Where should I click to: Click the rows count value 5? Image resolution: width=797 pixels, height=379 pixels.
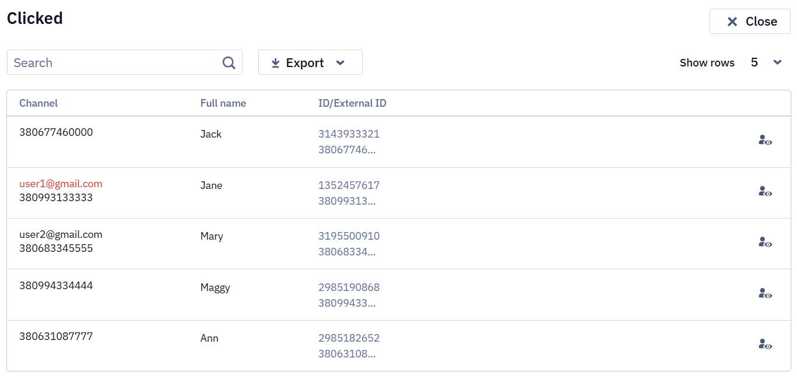754,62
